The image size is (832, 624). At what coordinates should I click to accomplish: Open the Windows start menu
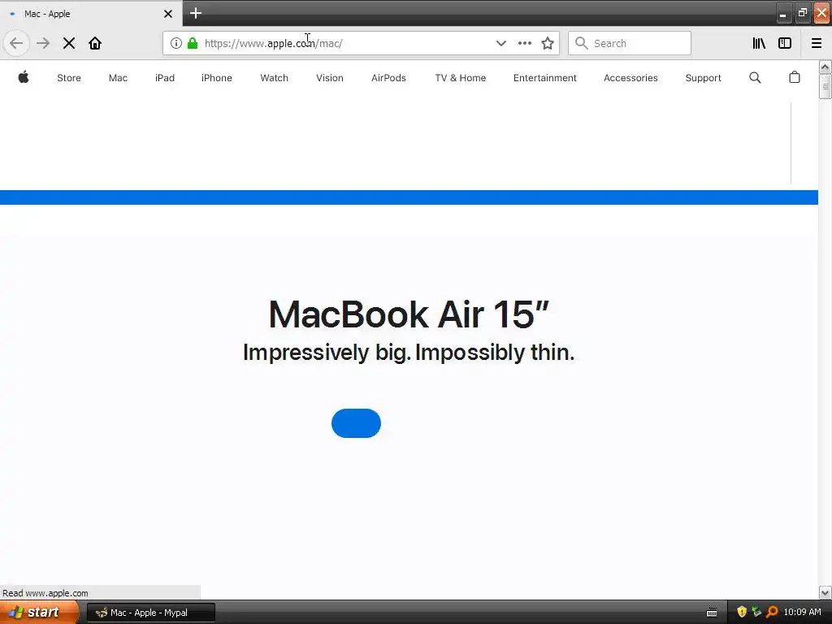click(39, 613)
